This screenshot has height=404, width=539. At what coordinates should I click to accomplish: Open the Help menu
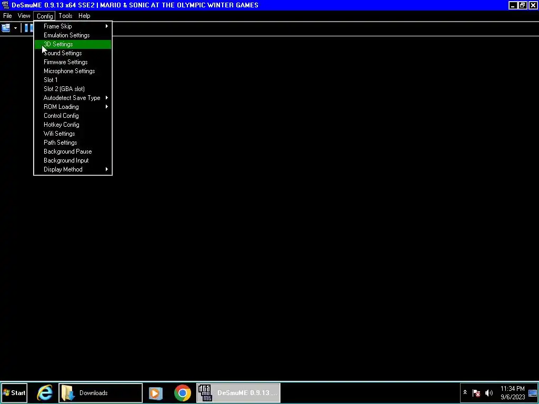[x=84, y=16]
